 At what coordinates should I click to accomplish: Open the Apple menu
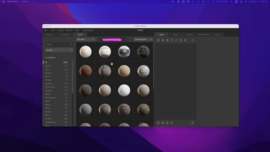tap(4, 2)
